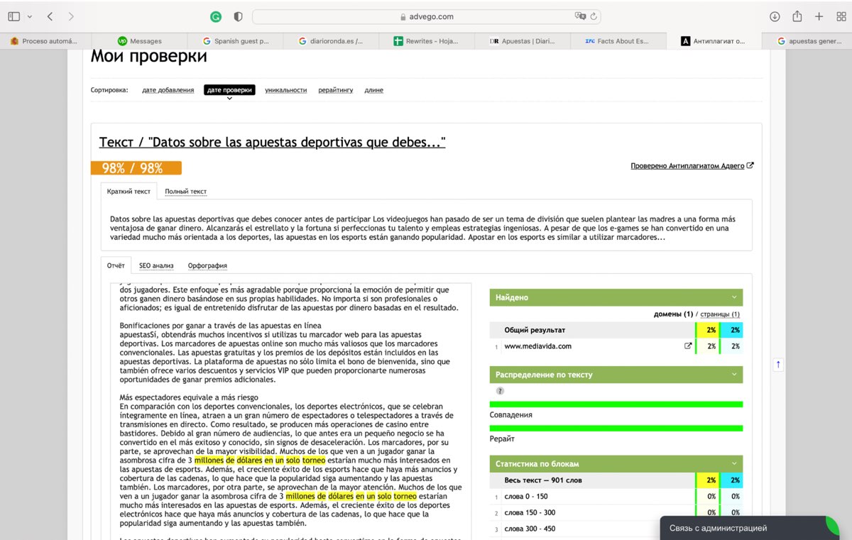Click the Рерайт green distribution bar

pos(616,429)
